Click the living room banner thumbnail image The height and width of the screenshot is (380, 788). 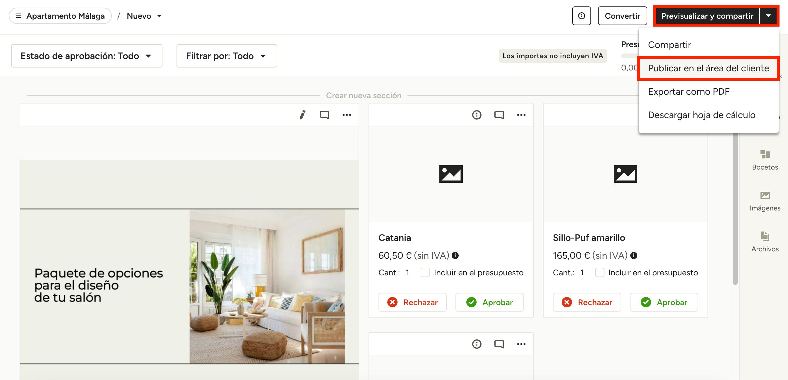(267, 286)
